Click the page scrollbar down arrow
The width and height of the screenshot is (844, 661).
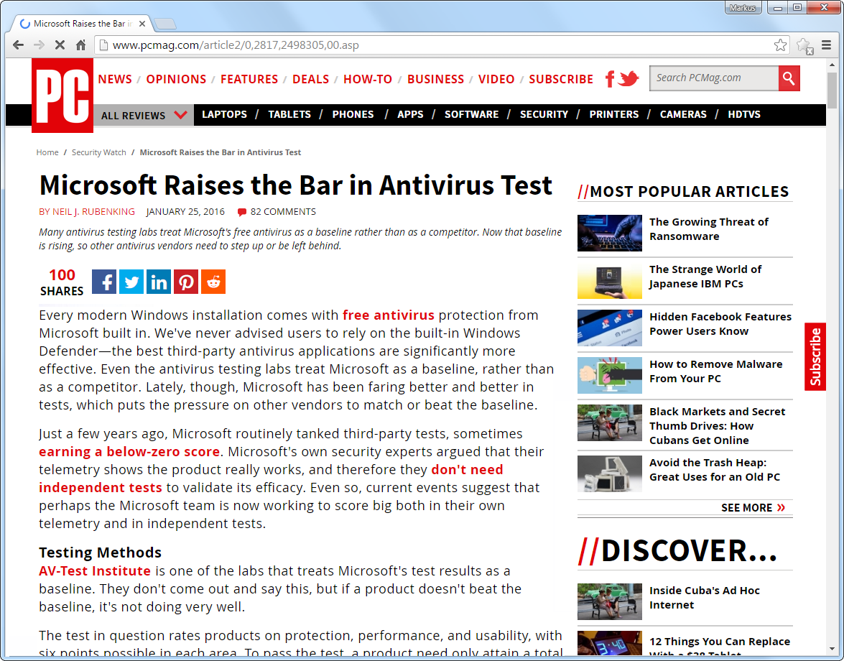coord(833,650)
